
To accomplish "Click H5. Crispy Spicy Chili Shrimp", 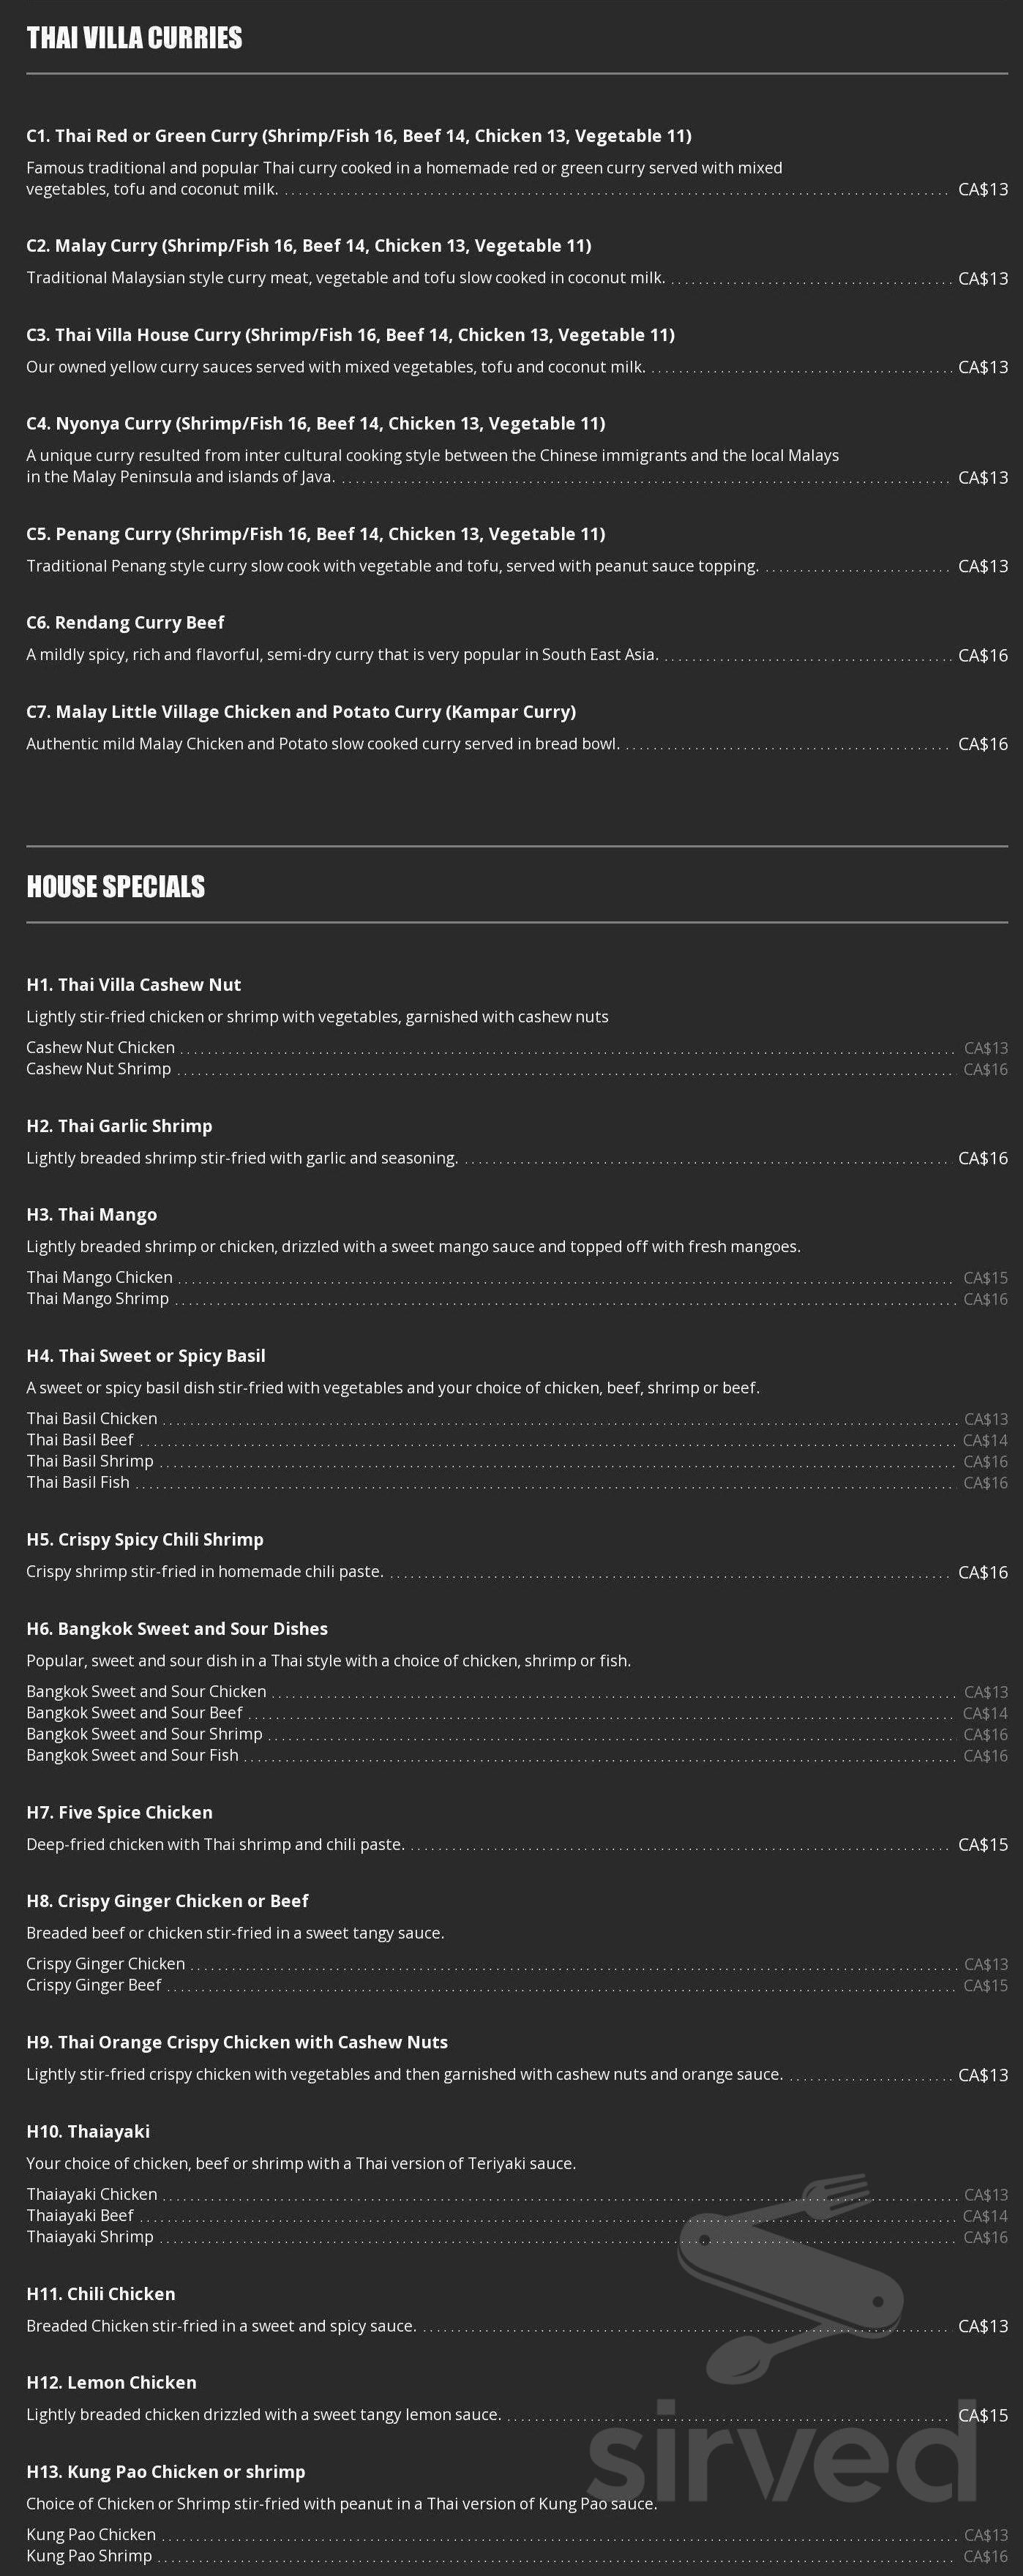I will point(145,1540).
